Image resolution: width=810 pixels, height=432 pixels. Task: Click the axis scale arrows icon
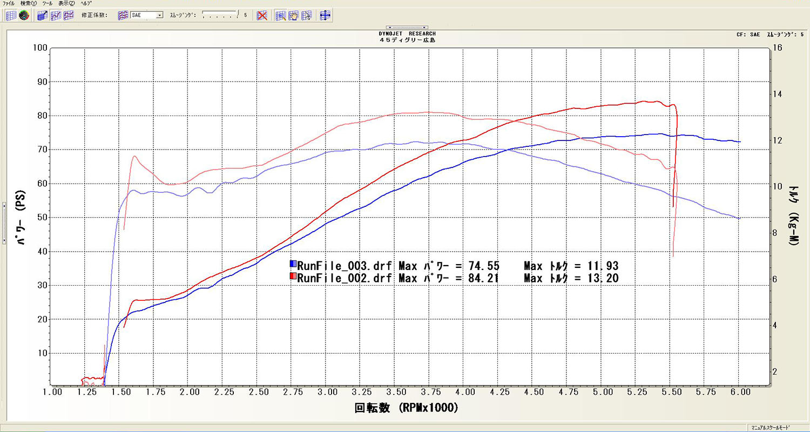pos(325,15)
